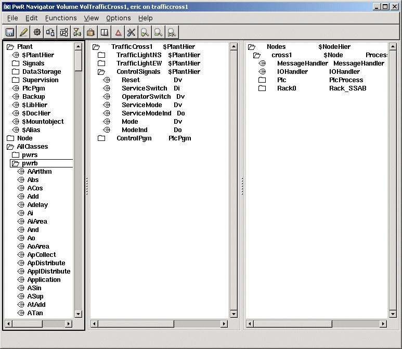This screenshot has height=349, width=402.
Task: Click the object icon beside ModeInd
Action: point(107,130)
